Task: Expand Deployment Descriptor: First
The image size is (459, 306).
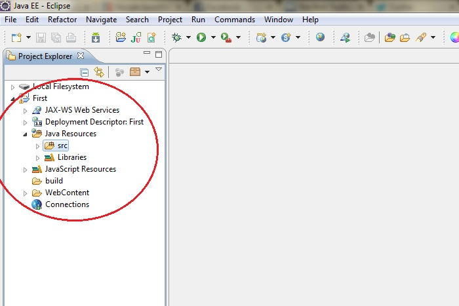Action: pos(25,123)
